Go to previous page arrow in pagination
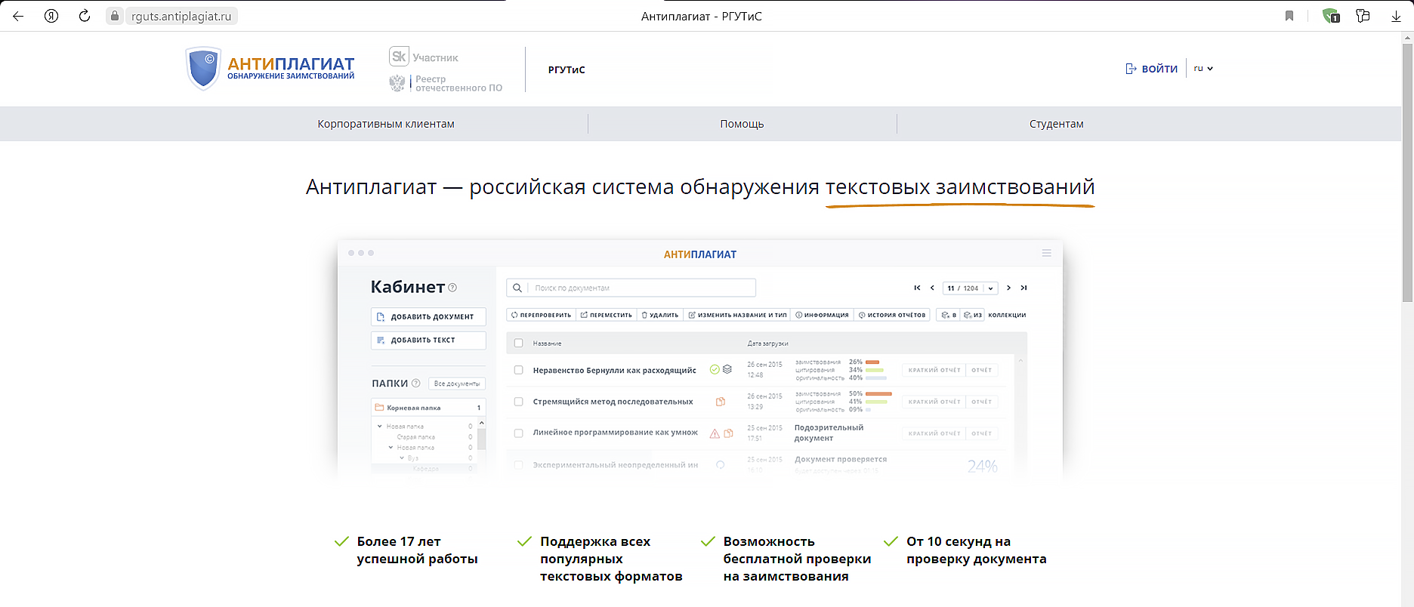This screenshot has height=607, width=1414. pyautogui.click(x=932, y=288)
